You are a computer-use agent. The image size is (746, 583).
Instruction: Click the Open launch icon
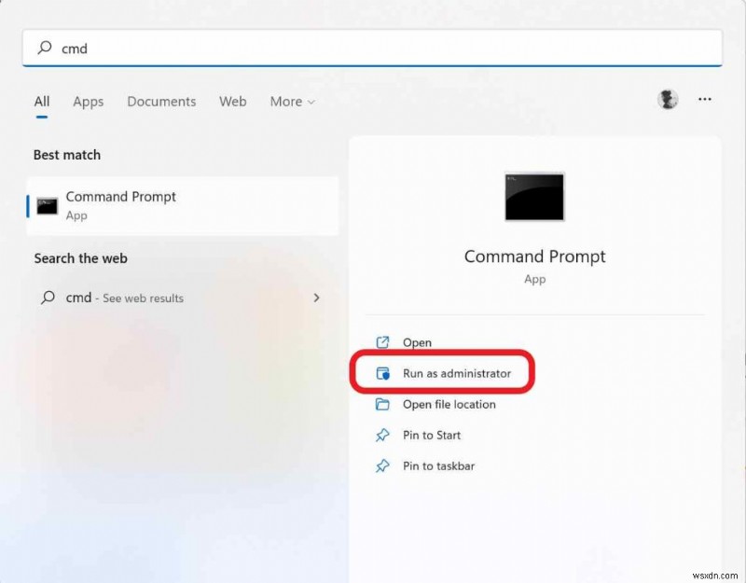[382, 342]
